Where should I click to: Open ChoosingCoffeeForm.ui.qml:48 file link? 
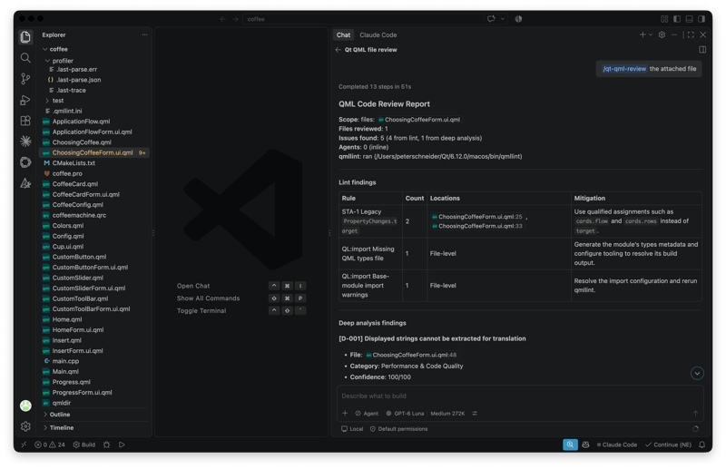(411, 355)
